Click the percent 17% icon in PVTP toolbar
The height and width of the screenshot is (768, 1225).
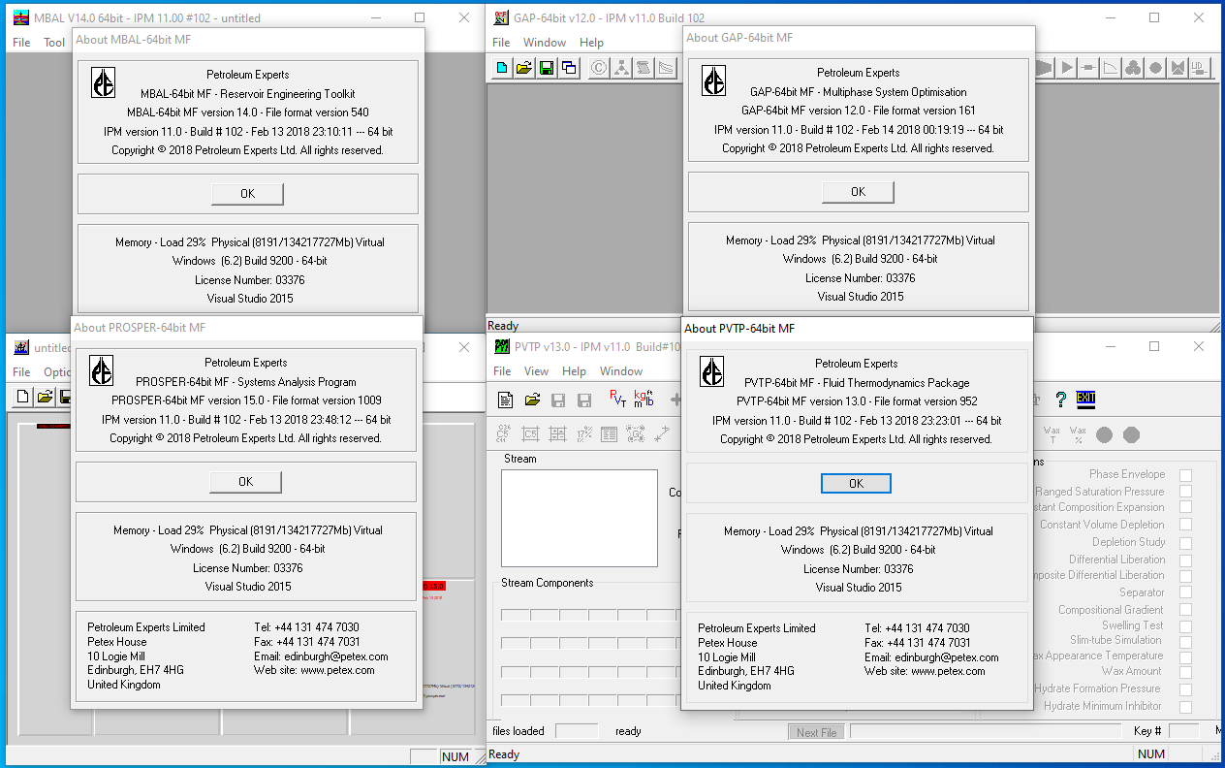click(x=584, y=434)
